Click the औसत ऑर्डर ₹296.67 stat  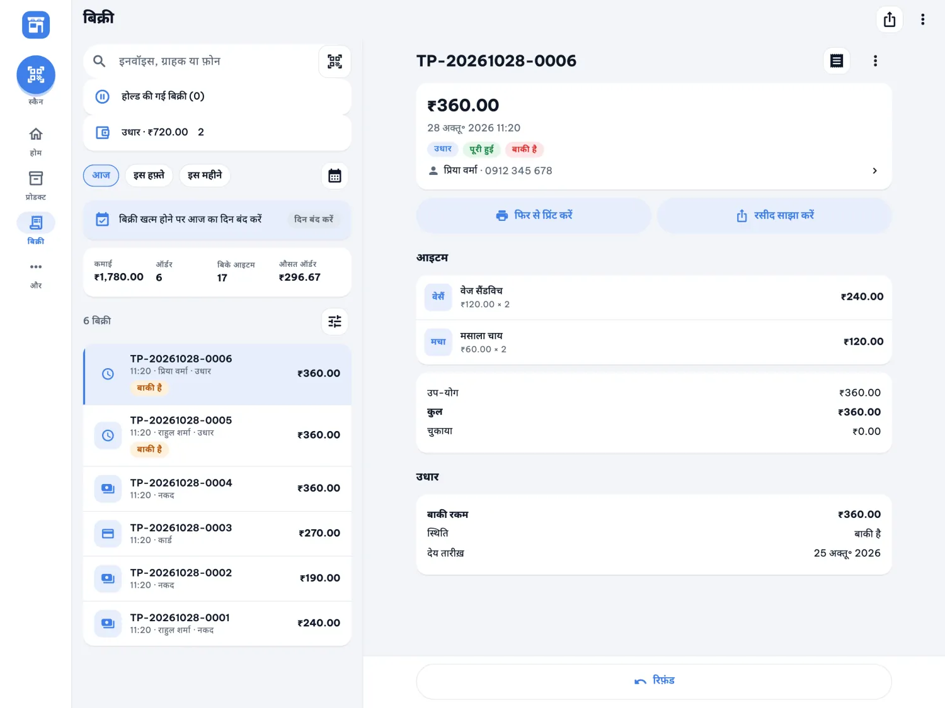coord(300,271)
